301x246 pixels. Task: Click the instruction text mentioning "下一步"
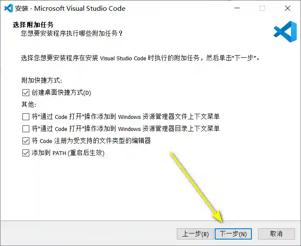(141, 58)
